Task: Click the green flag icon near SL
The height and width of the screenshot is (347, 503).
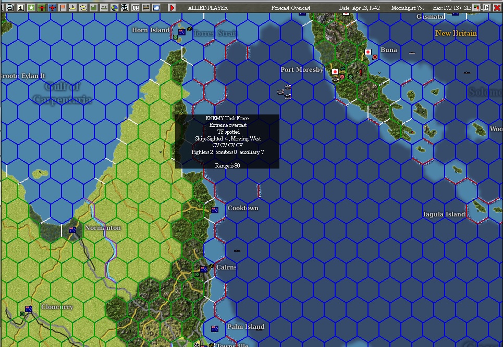Action: click(x=476, y=8)
